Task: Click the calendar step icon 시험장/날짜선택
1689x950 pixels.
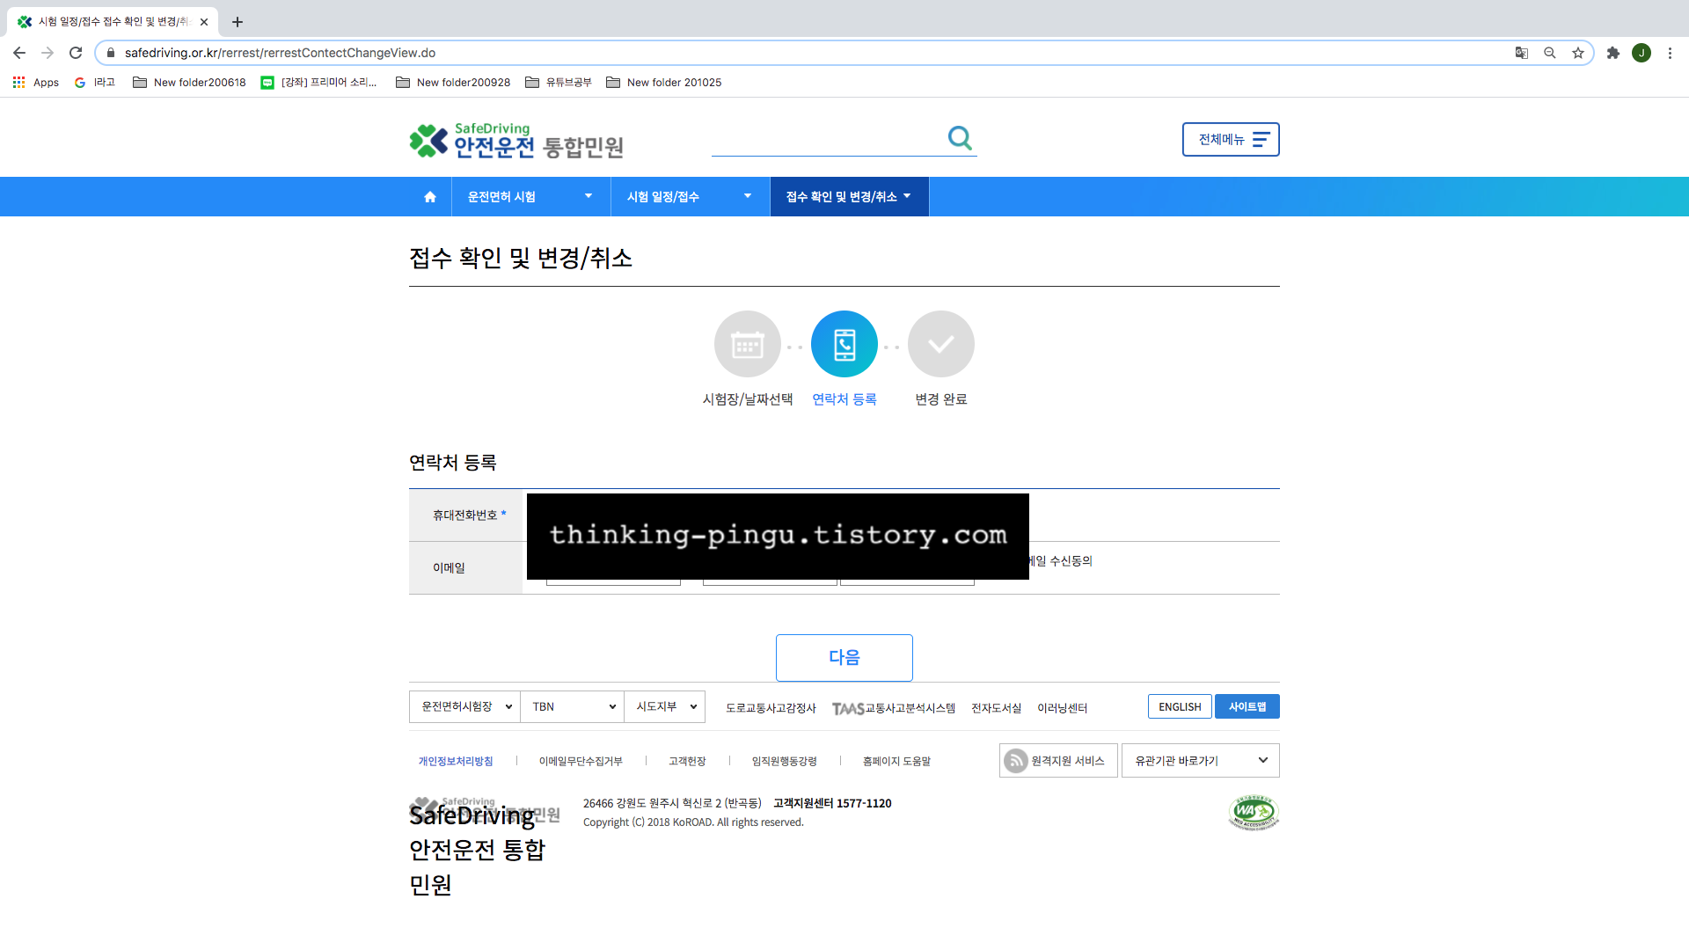Action: 747,344
